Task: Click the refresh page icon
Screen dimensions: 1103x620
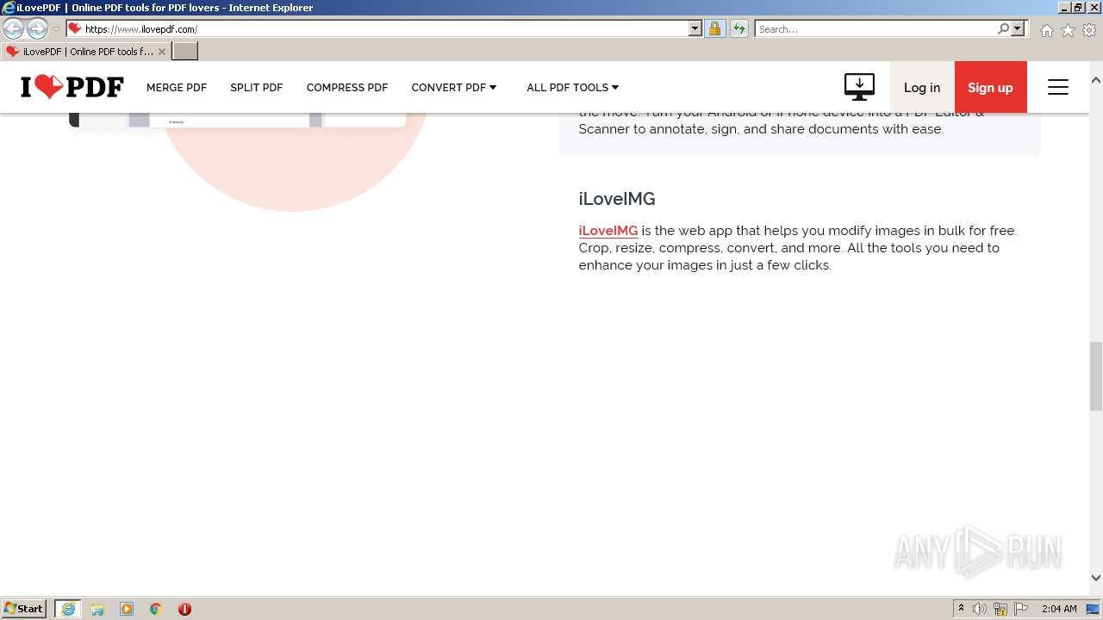Action: [739, 28]
